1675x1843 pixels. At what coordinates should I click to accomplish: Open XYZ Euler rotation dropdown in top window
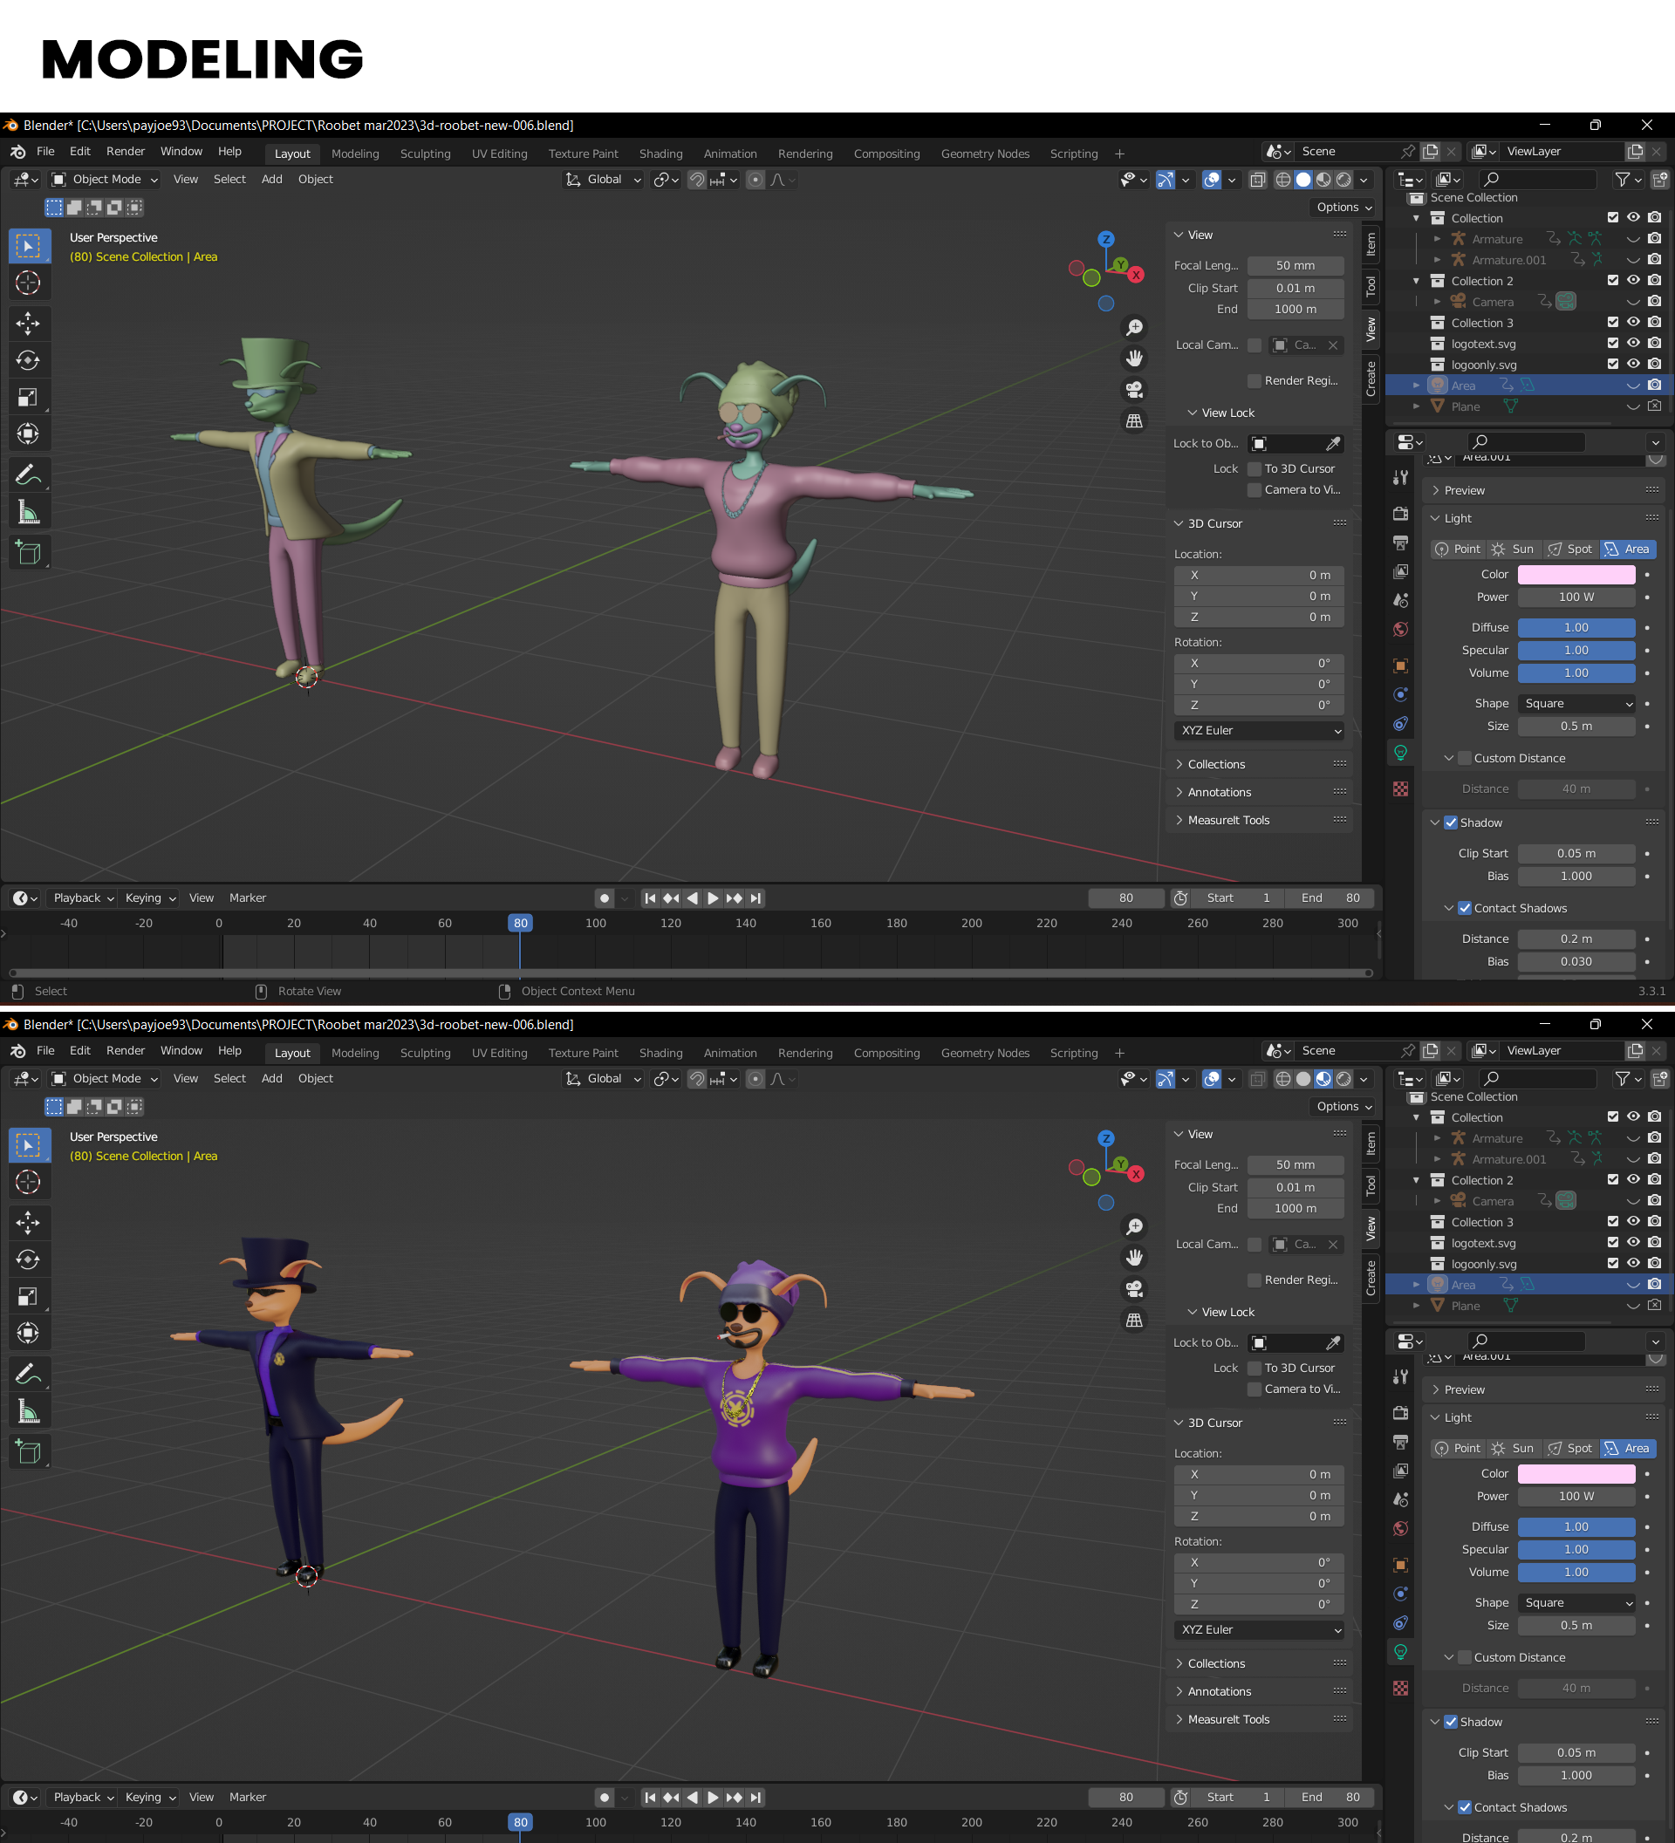(1260, 731)
